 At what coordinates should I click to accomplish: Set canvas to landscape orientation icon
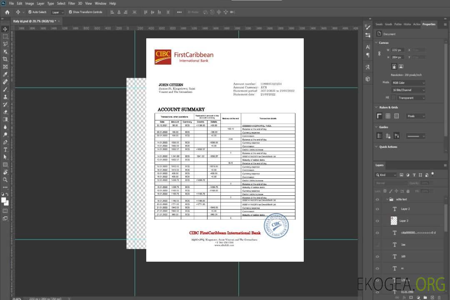tap(401, 66)
